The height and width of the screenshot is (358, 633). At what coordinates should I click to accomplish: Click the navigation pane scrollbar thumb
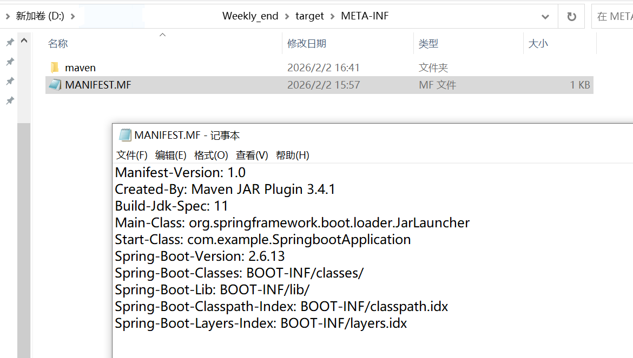(24, 240)
